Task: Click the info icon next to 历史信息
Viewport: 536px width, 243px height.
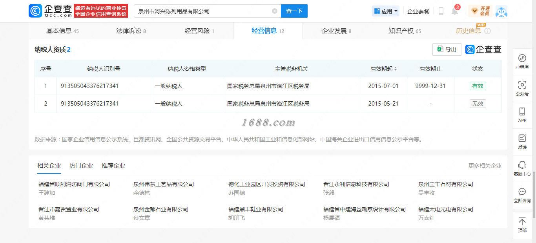Action: [488, 31]
